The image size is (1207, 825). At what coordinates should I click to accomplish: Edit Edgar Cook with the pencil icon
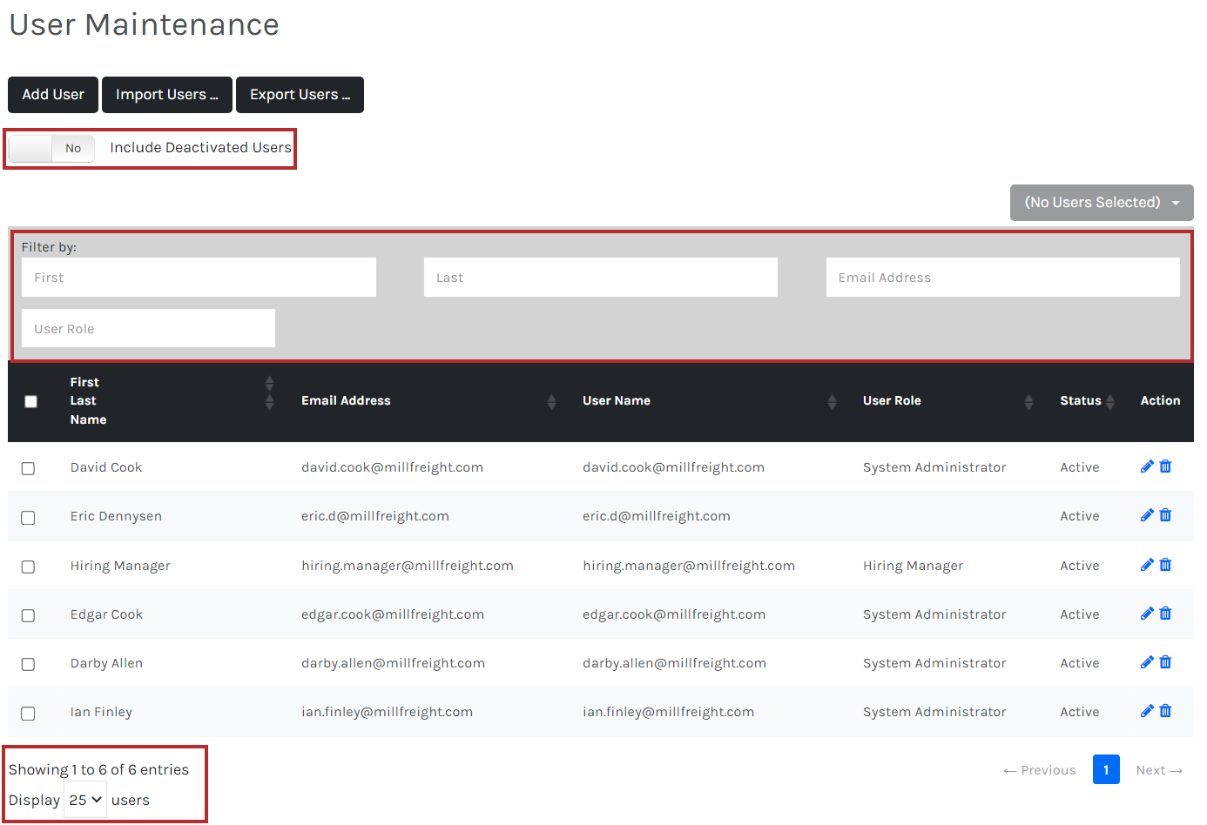point(1147,614)
